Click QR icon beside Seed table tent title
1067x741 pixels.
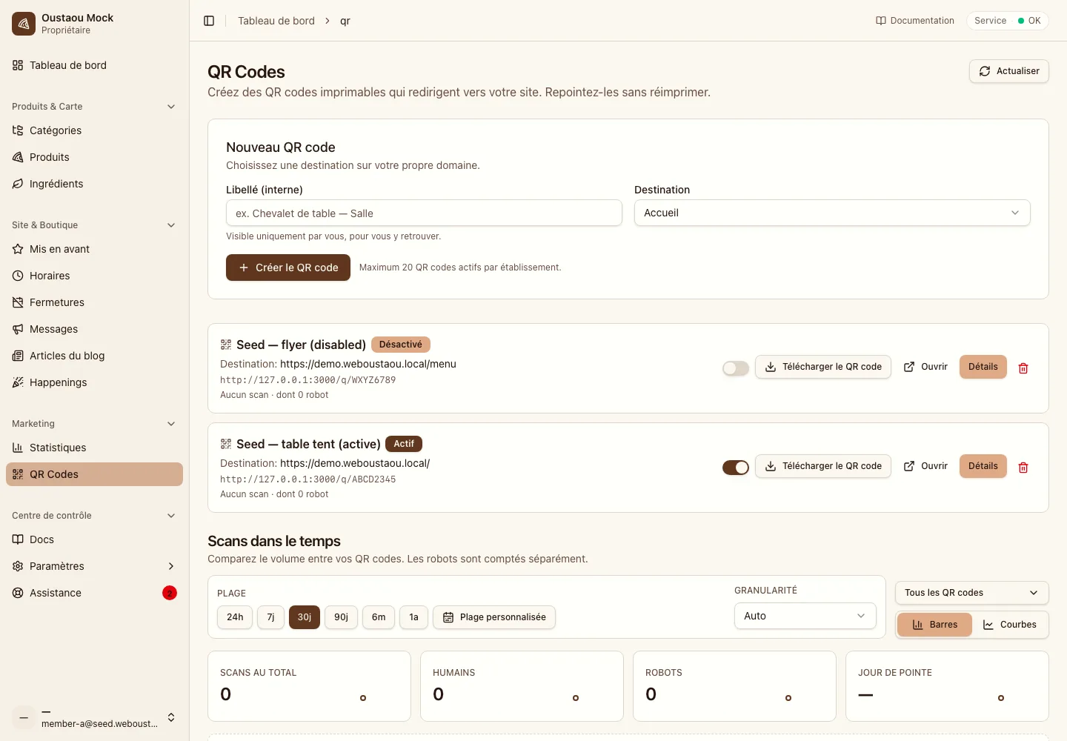point(226,444)
